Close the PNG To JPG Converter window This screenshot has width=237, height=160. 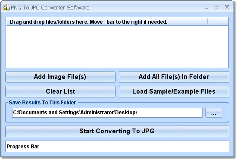pos(227,7)
